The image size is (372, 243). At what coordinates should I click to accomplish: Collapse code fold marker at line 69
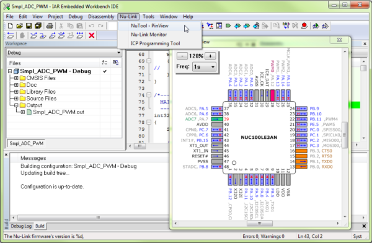149,61
